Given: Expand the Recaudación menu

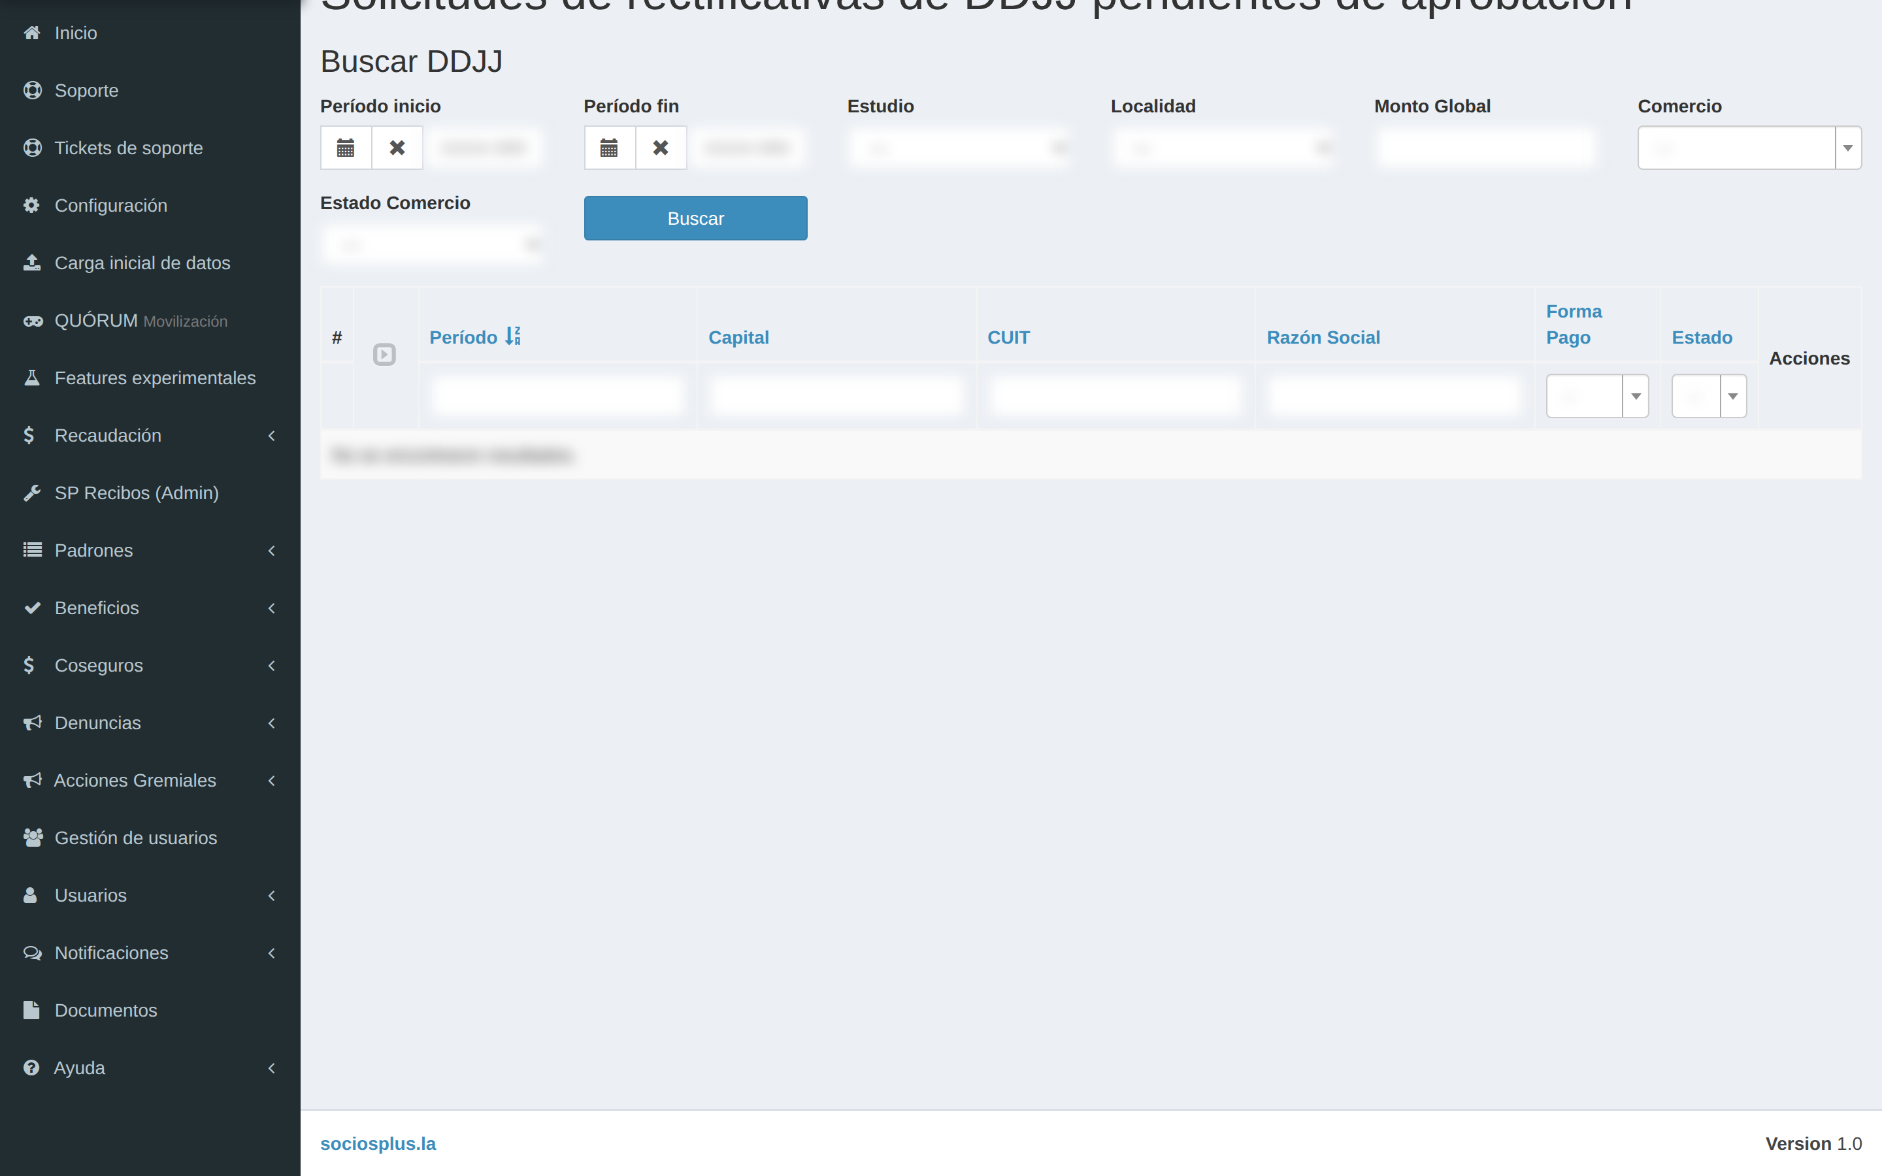Looking at the screenshot, I should tap(150, 436).
